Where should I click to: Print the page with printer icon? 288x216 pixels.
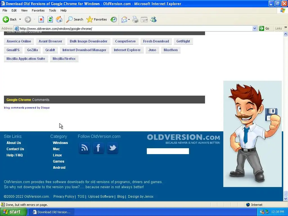pyautogui.click(x=135, y=19)
